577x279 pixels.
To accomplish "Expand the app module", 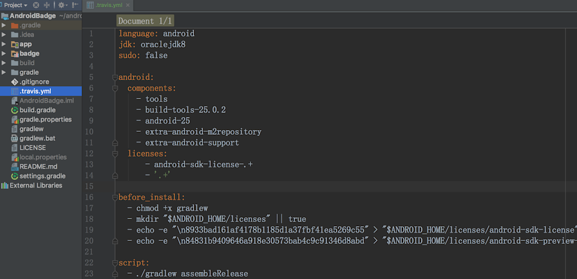I will click(4, 44).
